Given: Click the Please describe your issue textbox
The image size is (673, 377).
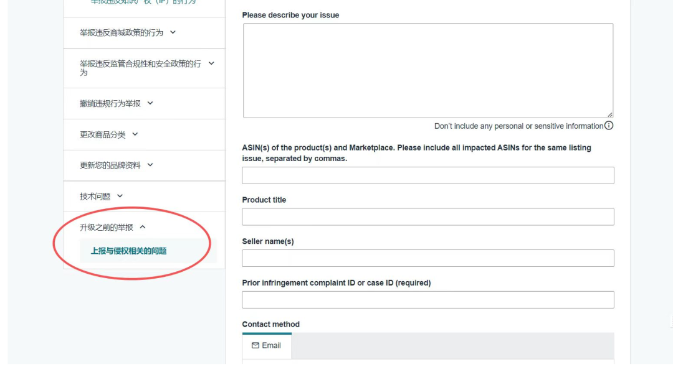Looking at the screenshot, I should click(428, 71).
